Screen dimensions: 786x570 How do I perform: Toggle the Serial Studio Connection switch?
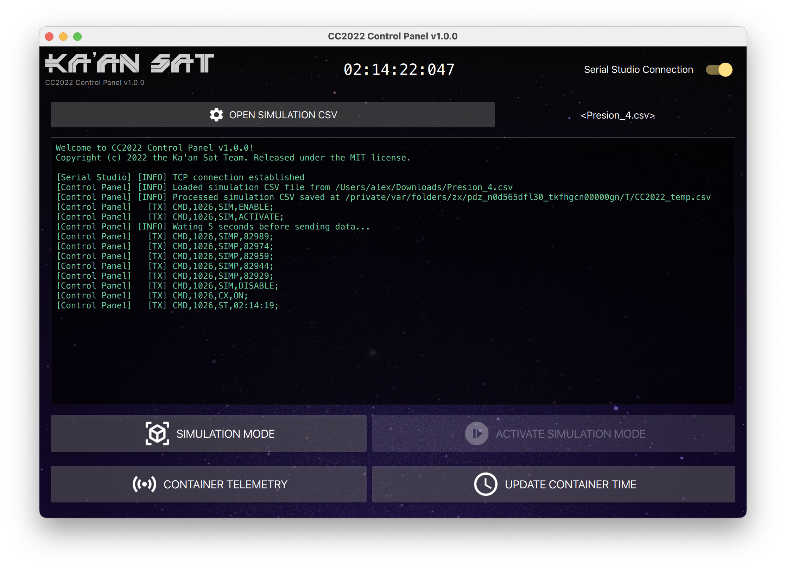tap(719, 70)
